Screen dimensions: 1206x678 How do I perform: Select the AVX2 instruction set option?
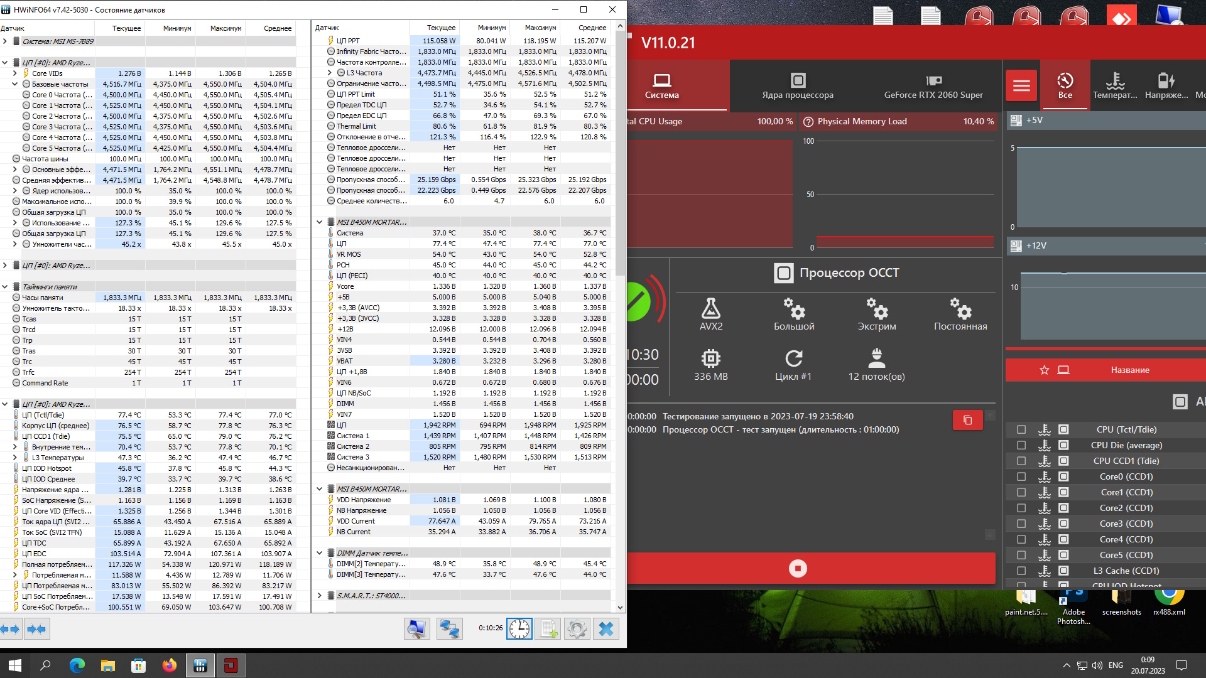click(x=710, y=314)
